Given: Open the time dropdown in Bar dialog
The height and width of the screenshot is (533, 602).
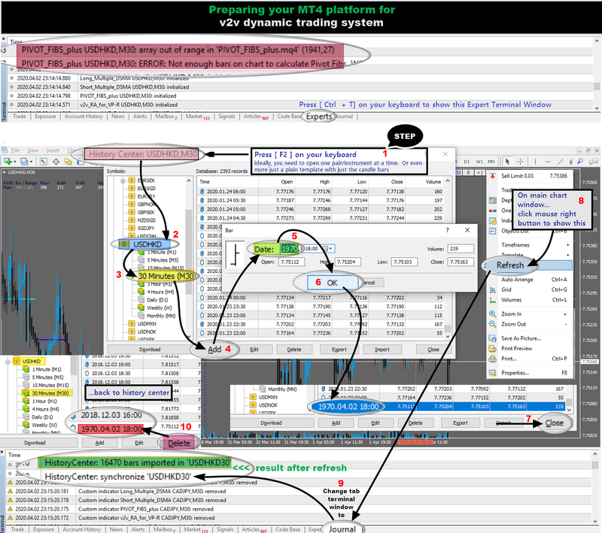Looking at the screenshot, I should (x=330, y=249).
